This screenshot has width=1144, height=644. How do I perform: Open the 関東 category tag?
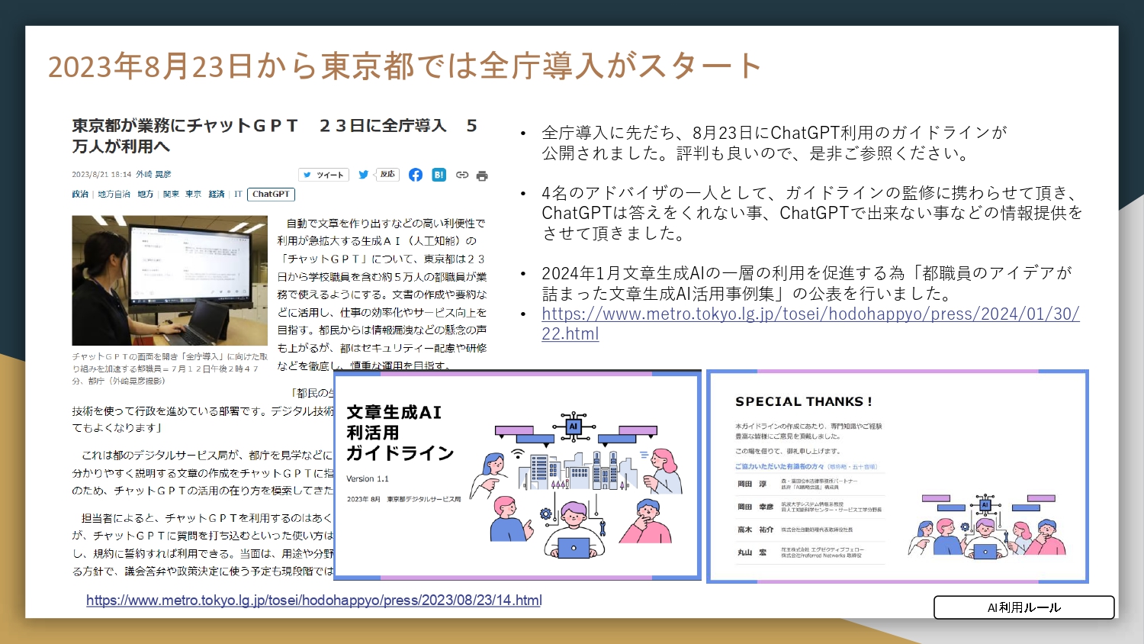pyautogui.click(x=171, y=195)
